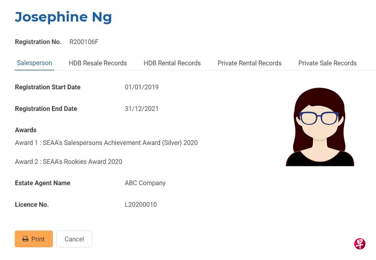Switch to the Salesperson tab
Screen dimensions: 376x260
34,63
